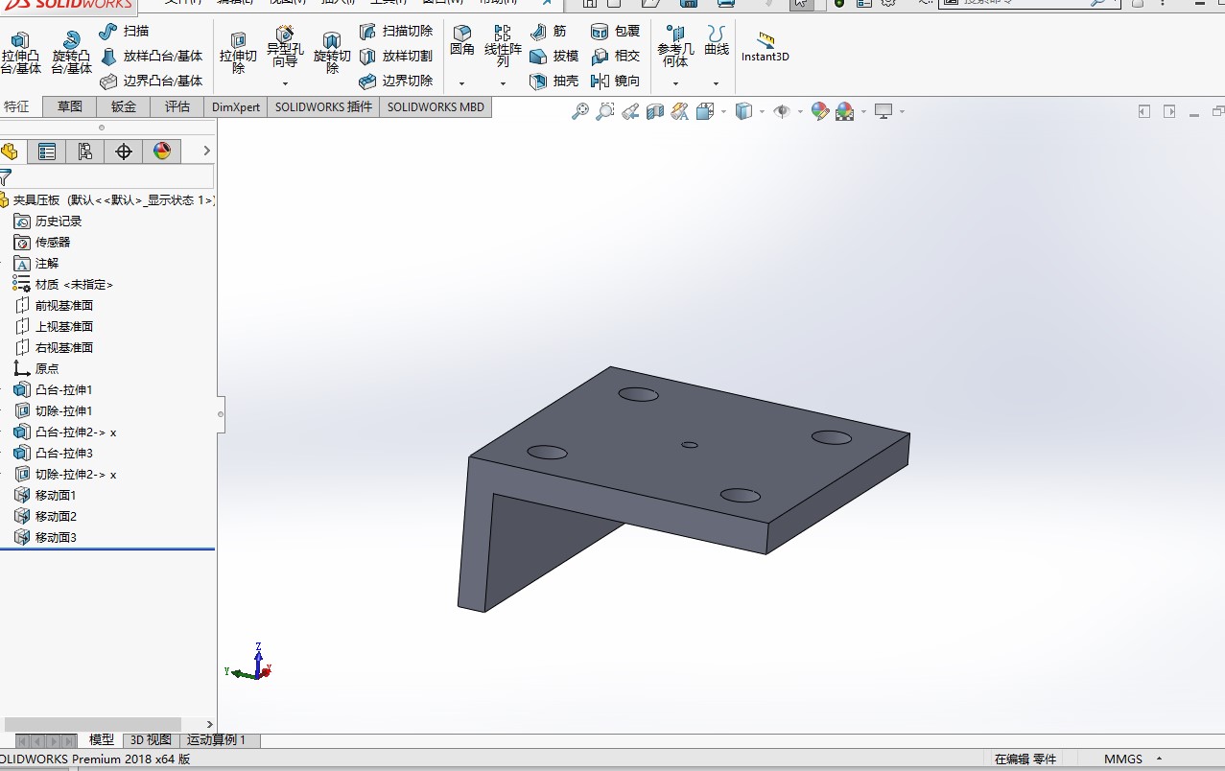Open the 参考几何体 reference geometry tool
Viewport: 1225px width, 771px height.
coord(675,47)
